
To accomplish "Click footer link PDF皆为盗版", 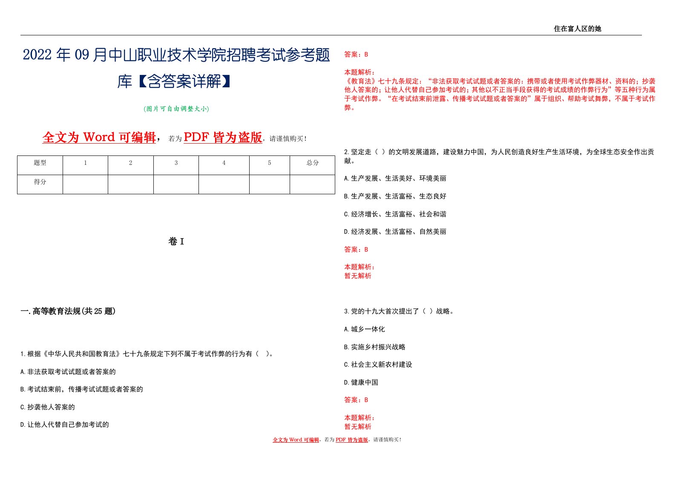I will tap(352, 440).
